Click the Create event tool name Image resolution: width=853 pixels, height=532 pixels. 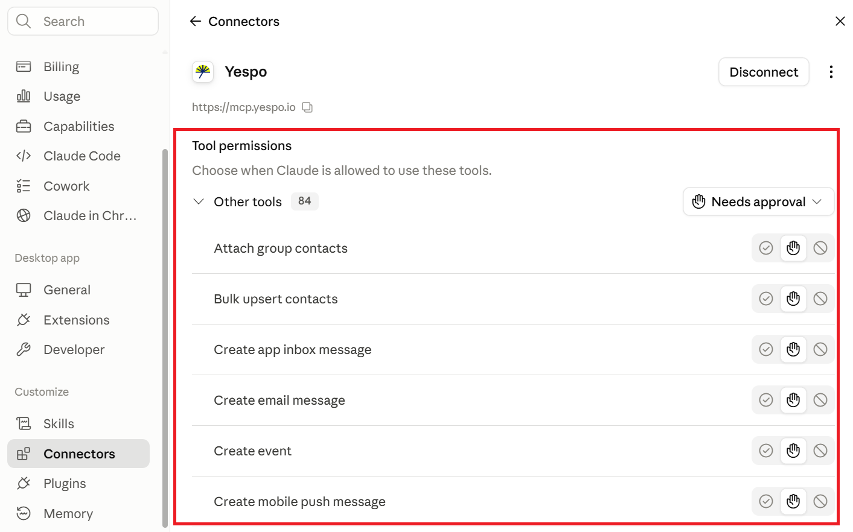point(252,451)
